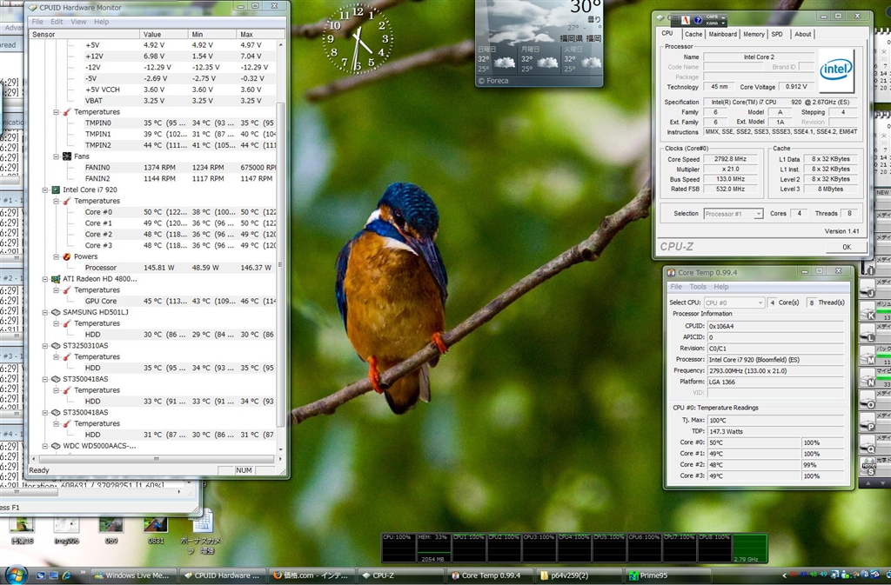Screen dimensions: 891x585
Task: Collapse the Intel Core i7 920 tree node
Action: click(x=44, y=189)
